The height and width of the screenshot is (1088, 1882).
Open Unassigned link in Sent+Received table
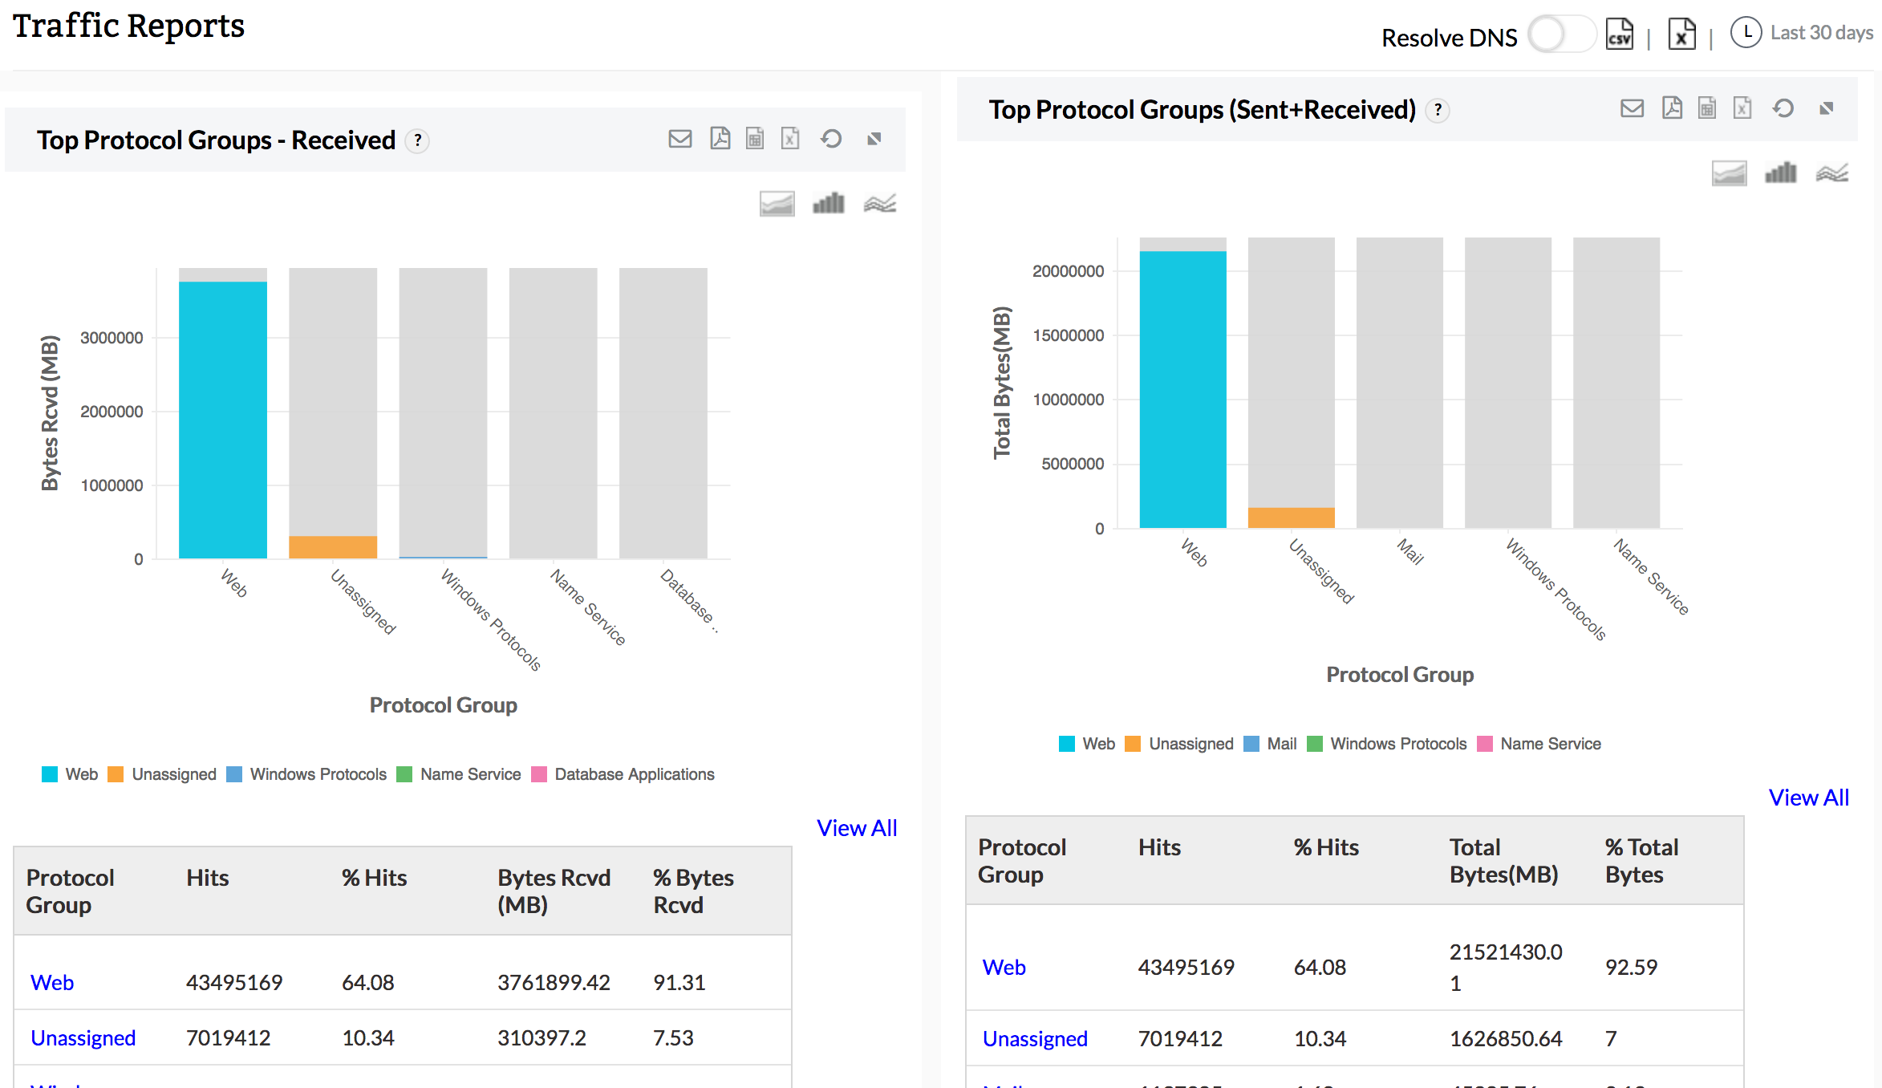point(1034,1038)
